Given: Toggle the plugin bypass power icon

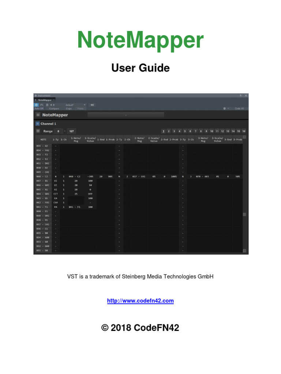Looking at the screenshot, I should (36, 105).
